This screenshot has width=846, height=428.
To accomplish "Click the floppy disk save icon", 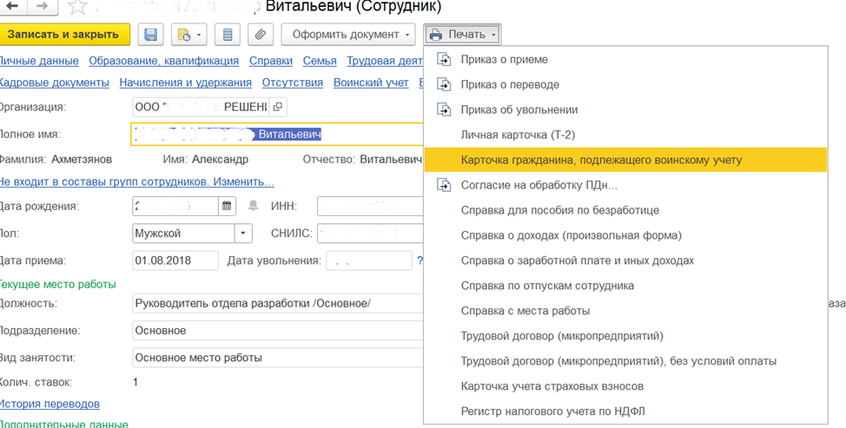I will 151,35.
